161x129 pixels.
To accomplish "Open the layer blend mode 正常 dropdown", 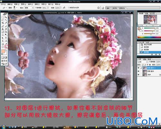I will coord(143,62).
